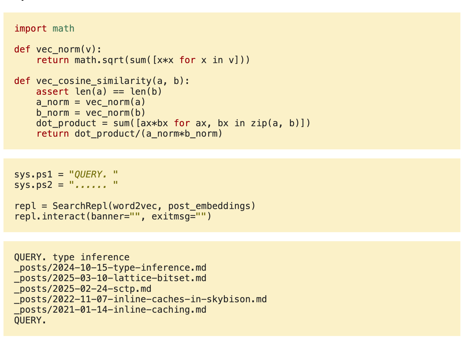
Task: Click the 2025-02-24-sctp.md result
Action: [83, 289]
